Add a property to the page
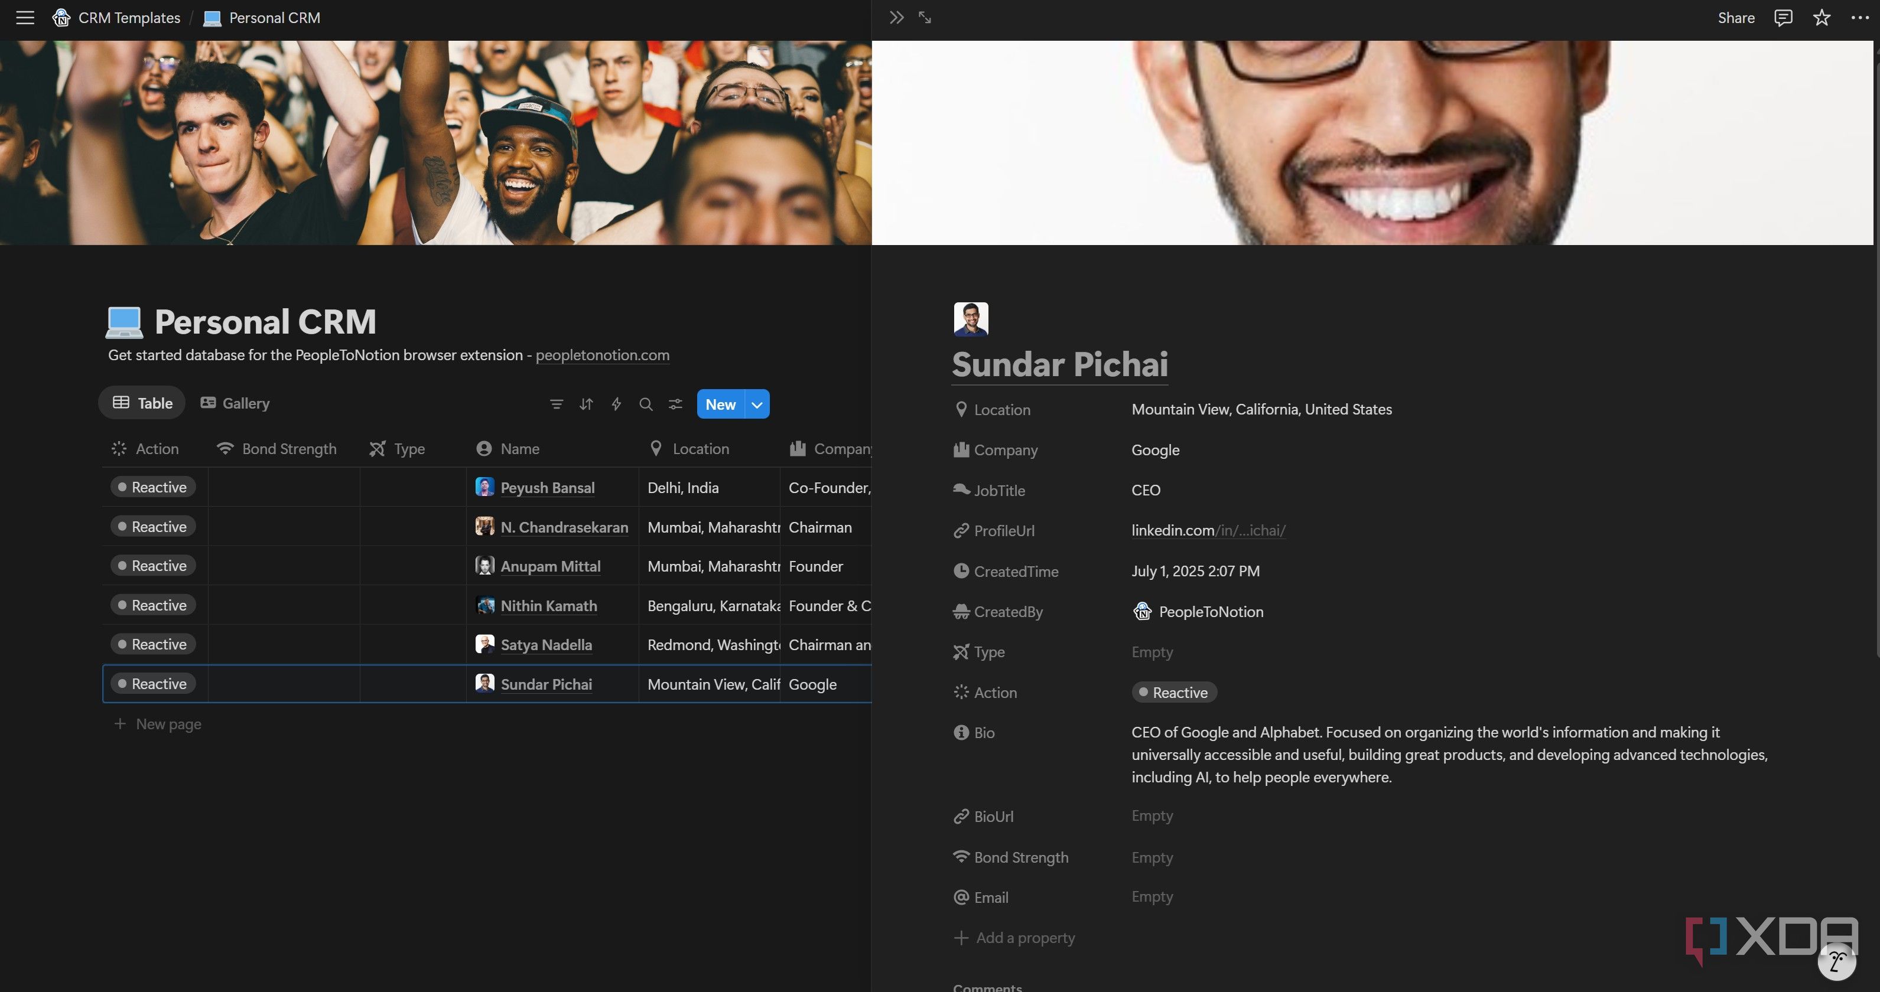This screenshot has width=1880, height=992. coord(1014,937)
